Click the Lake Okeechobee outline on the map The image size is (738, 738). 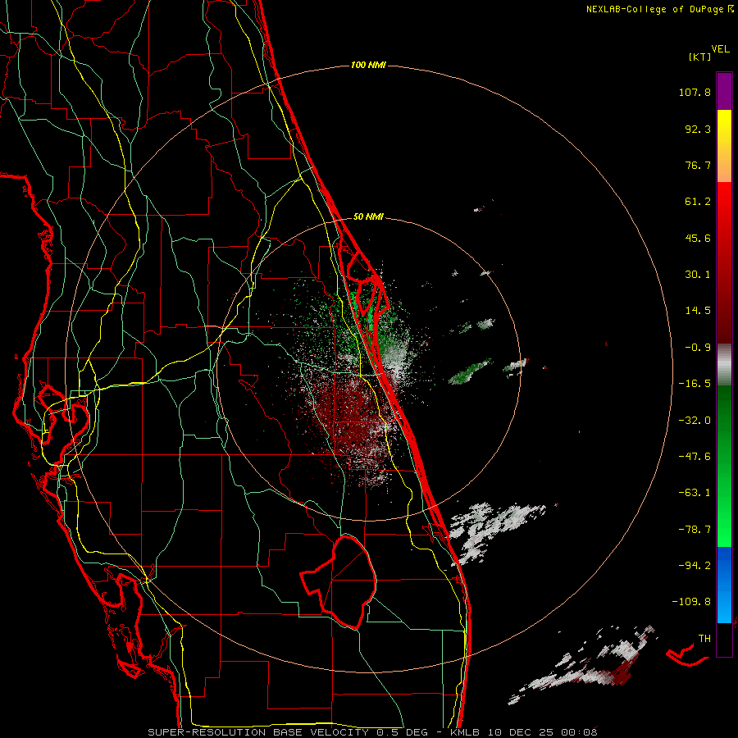[x=339, y=581]
